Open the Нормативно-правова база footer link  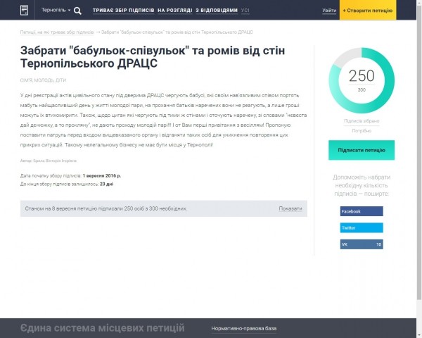(x=244, y=329)
